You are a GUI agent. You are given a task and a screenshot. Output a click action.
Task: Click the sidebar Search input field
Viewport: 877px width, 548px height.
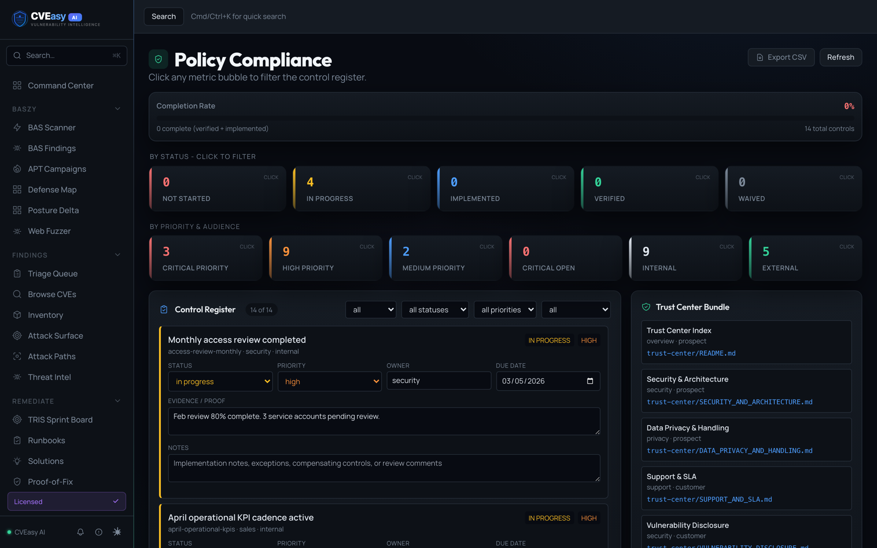[67, 55]
